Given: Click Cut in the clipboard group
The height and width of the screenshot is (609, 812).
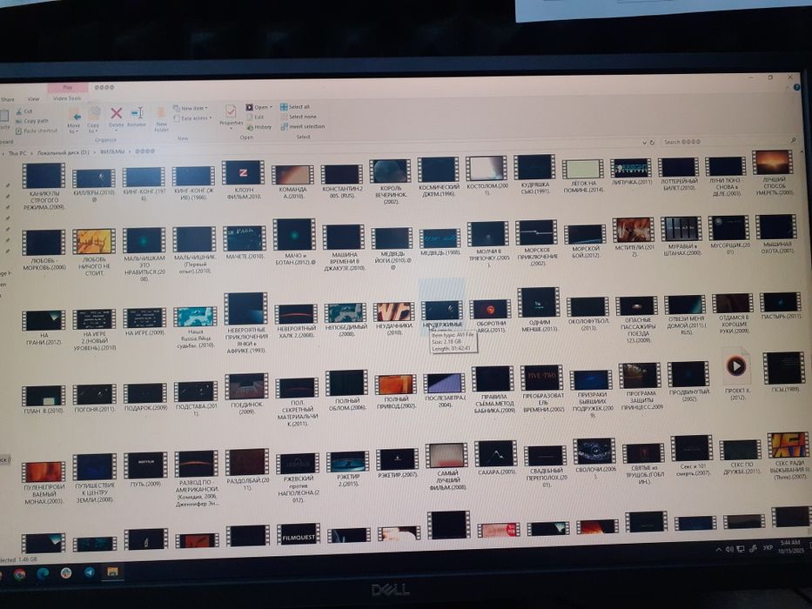Looking at the screenshot, I should [23, 111].
